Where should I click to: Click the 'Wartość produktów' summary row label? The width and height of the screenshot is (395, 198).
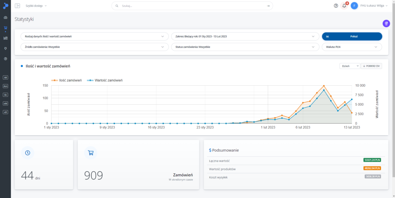tap(222, 169)
